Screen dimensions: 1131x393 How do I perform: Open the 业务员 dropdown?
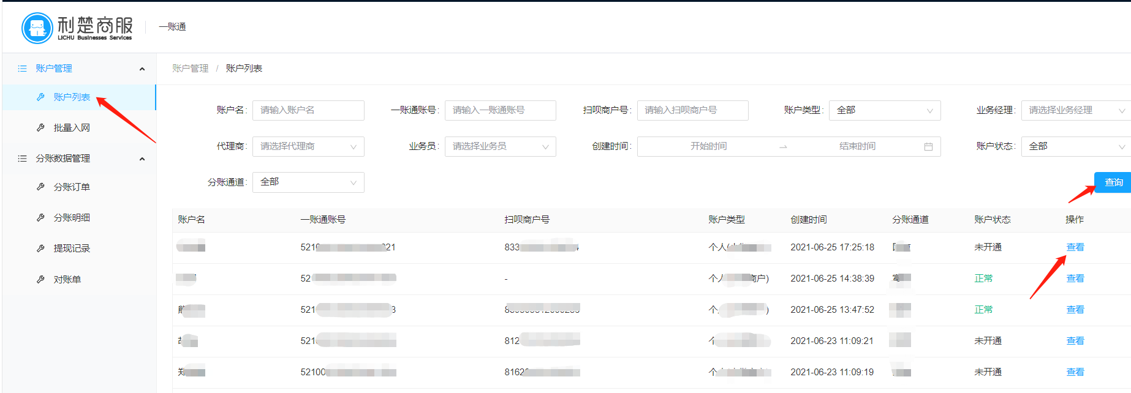[501, 146]
